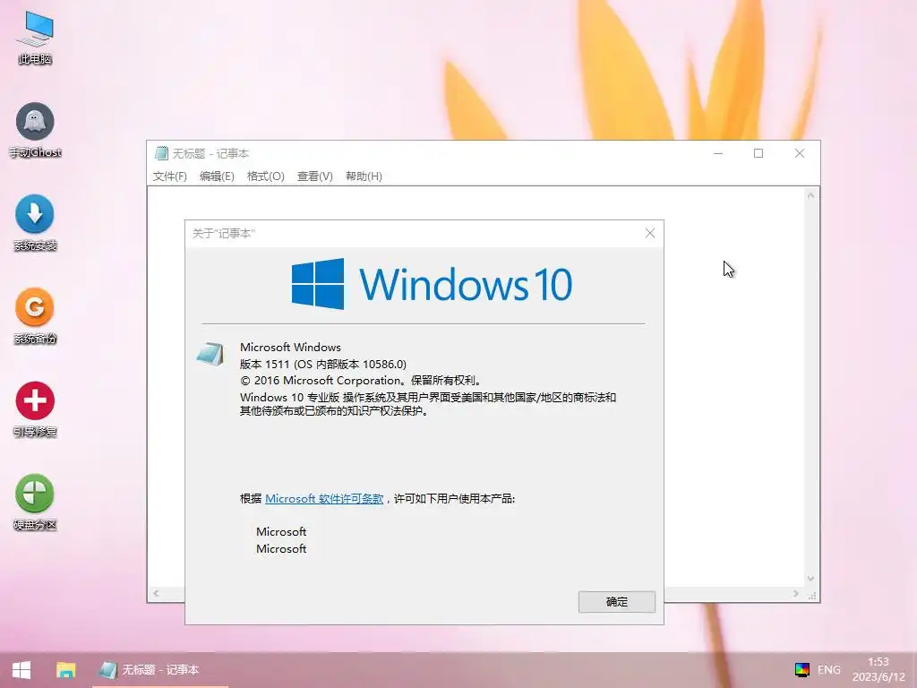Select the 系统备份 orange G icon
This screenshot has width=917, height=688.
[35, 316]
